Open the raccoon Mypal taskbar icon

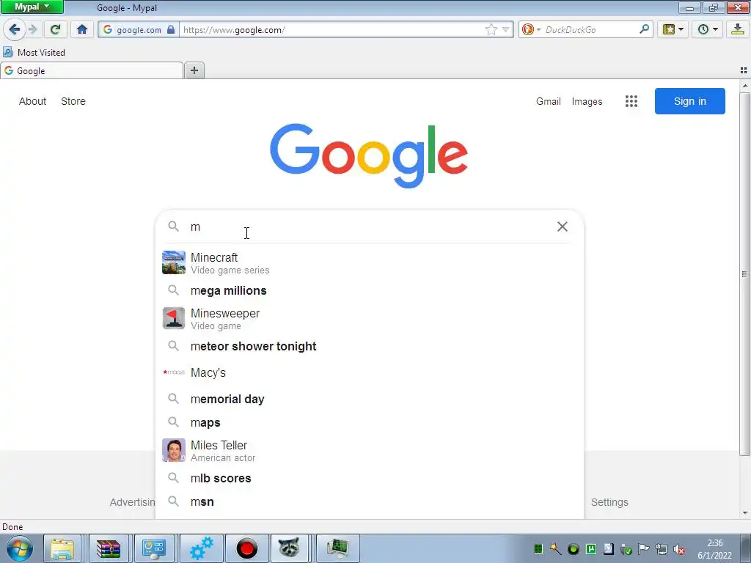click(289, 548)
